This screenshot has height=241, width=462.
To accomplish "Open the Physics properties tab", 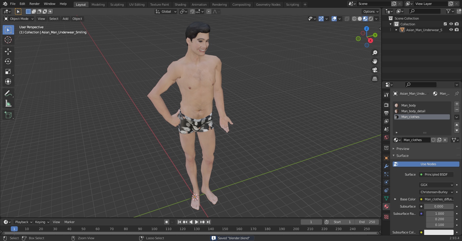I will point(386,182).
